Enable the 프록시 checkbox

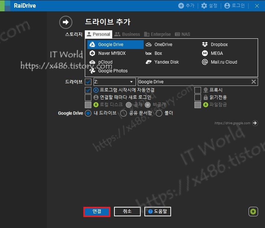tap(198, 90)
